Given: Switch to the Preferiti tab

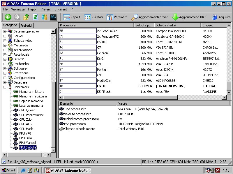Looking at the screenshot, I should coord(26,26).
